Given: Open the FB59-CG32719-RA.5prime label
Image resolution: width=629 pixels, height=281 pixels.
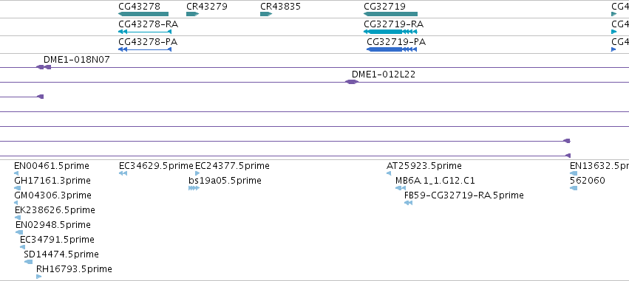Looking at the screenshot, I should tap(463, 195).
